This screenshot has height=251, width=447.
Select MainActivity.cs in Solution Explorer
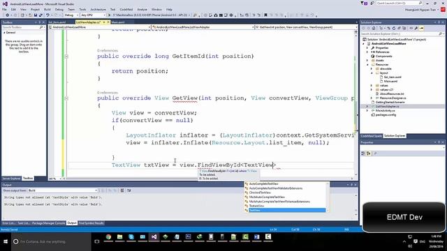385,110
